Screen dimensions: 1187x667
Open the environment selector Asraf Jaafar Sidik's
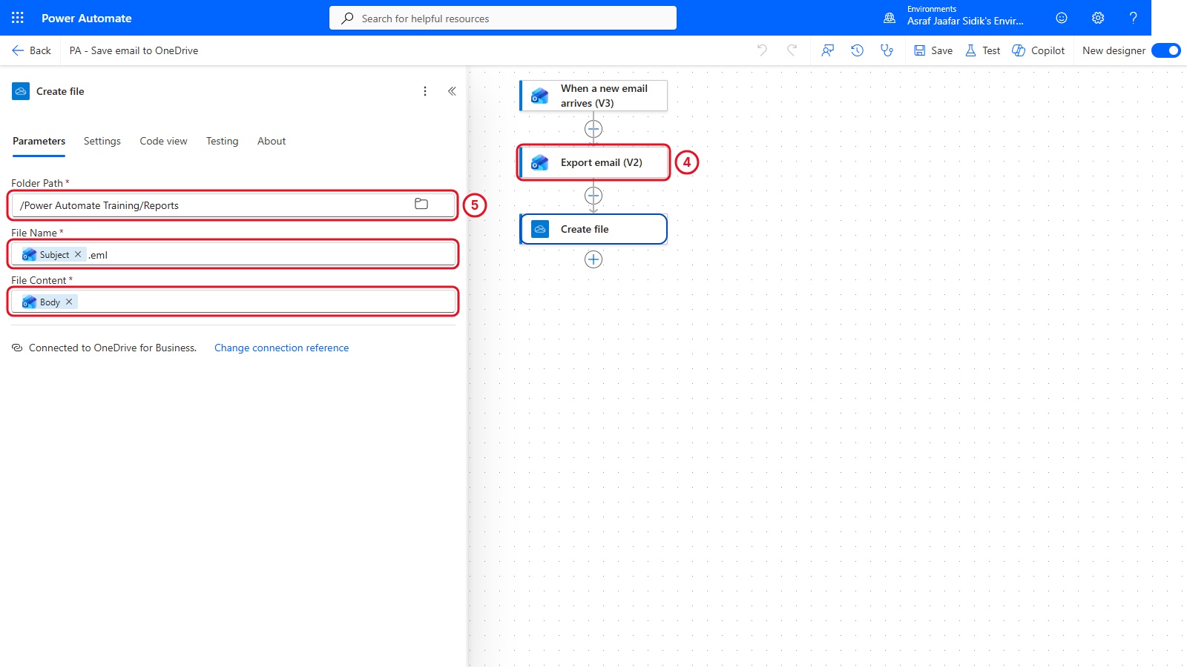[x=965, y=21]
